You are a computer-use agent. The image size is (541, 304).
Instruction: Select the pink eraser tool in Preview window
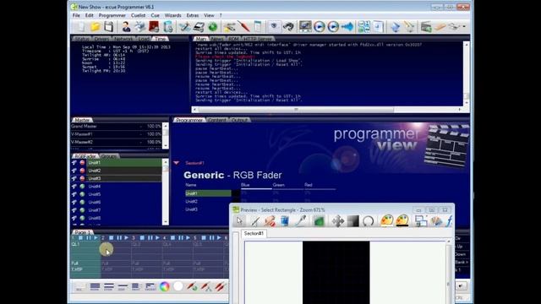[x=270, y=221]
